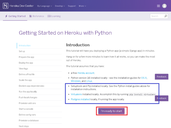The height and width of the screenshot is (128, 171).
Task: Click the Learning open-book icon
Action: tap(49, 16)
